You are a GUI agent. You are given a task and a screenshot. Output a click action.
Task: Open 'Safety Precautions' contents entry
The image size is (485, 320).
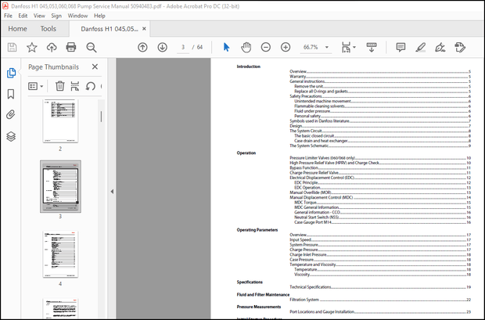click(380, 96)
